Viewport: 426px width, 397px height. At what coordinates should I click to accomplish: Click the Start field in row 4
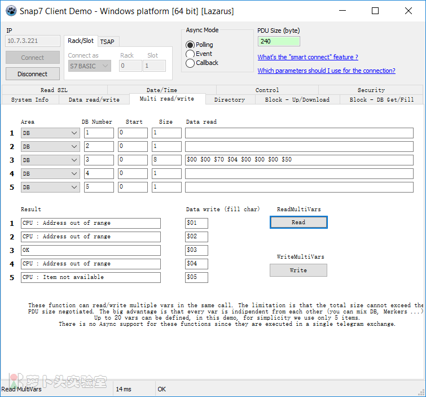click(x=133, y=174)
